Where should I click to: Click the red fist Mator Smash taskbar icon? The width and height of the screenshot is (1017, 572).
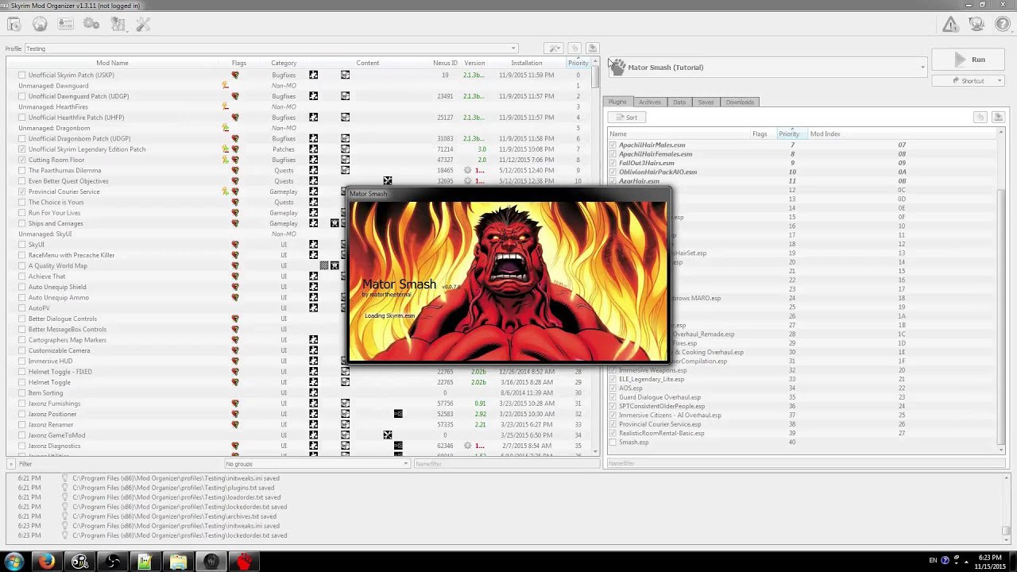click(244, 562)
